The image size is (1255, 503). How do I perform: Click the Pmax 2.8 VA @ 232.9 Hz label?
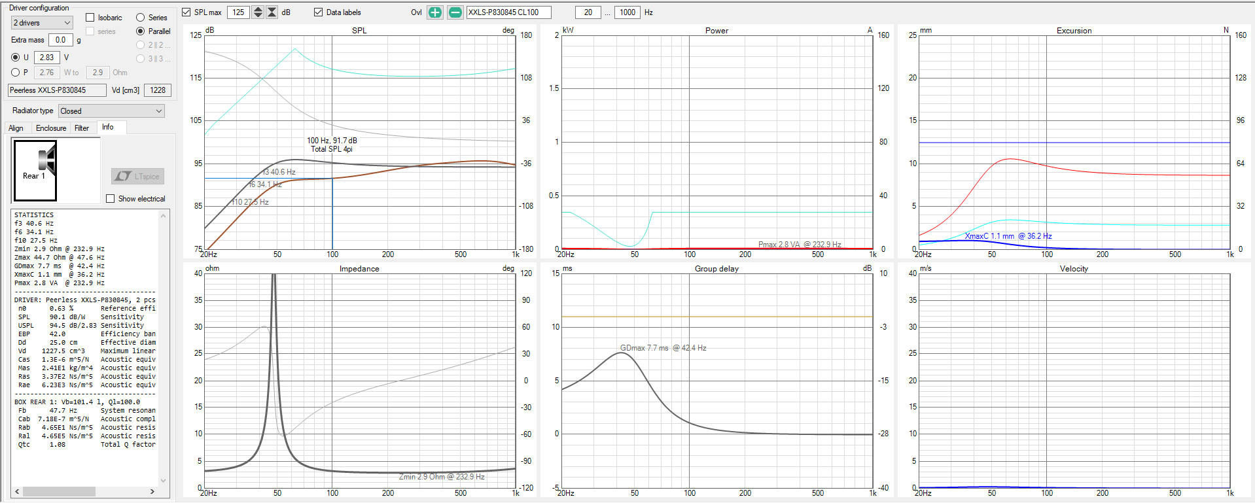point(800,245)
